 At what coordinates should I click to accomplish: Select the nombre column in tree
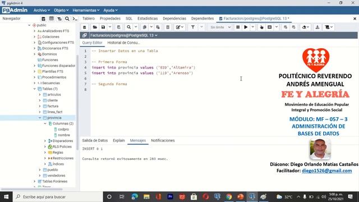click(64, 135)
